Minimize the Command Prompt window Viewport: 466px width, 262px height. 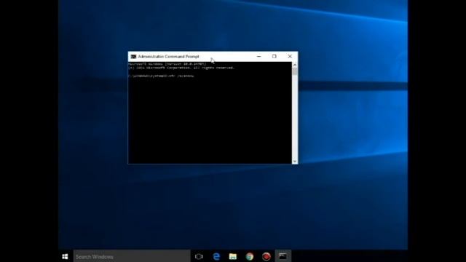(259, 57)
